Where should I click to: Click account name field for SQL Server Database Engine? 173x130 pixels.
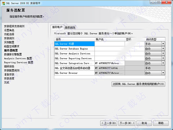tap(110, 49)
